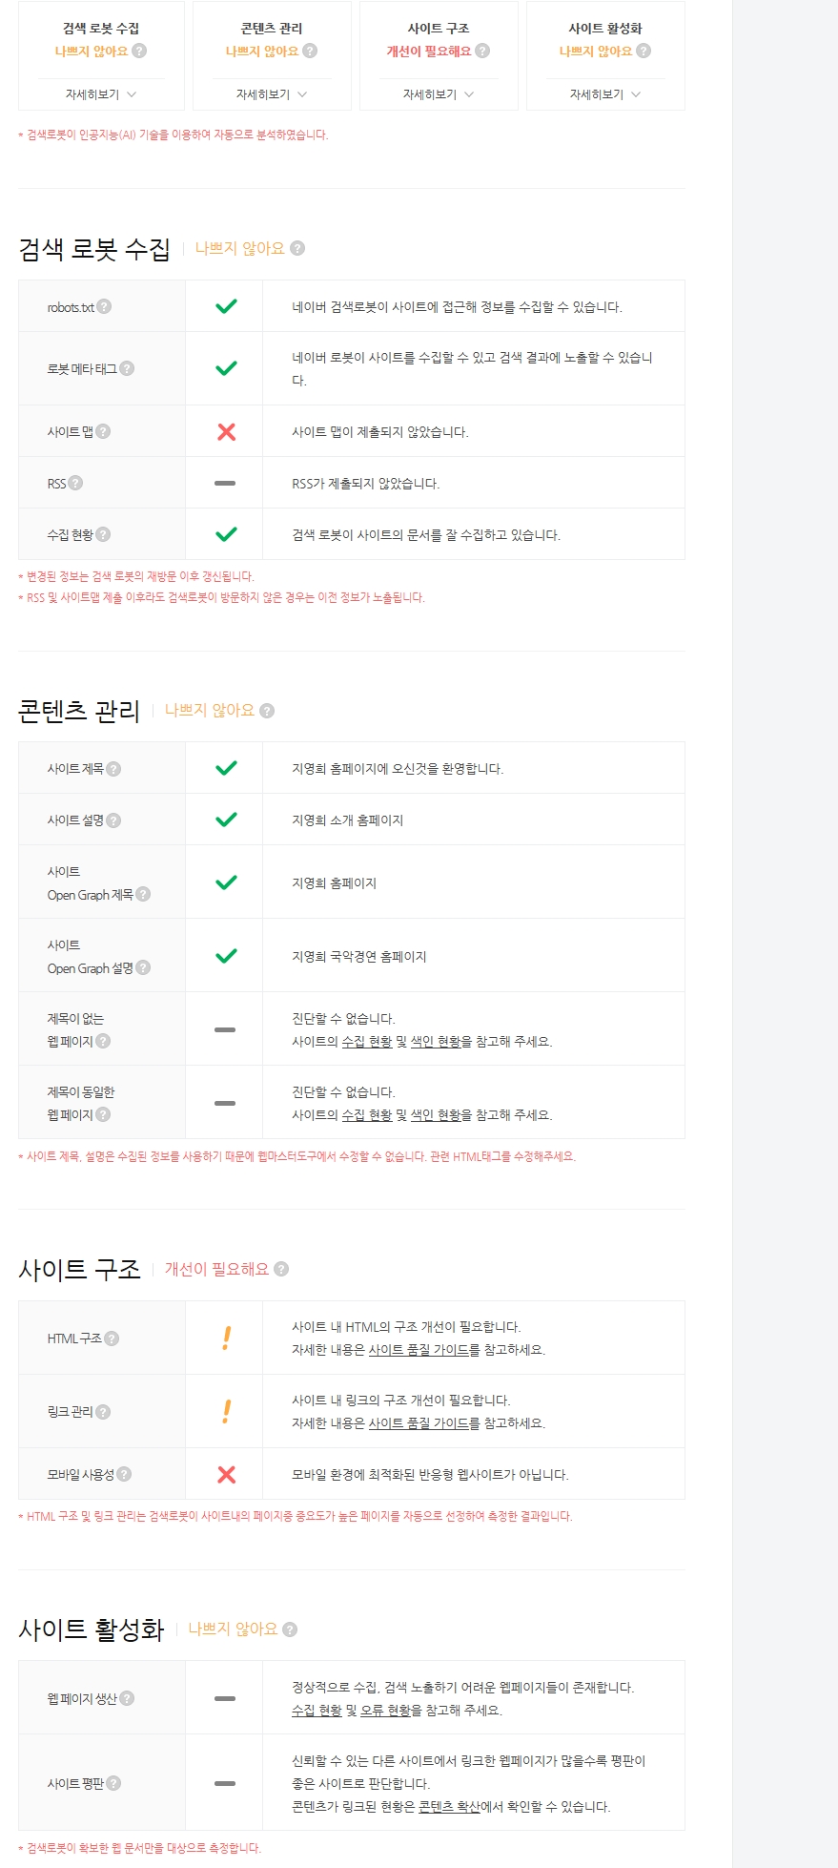Viewport: 838px width, 1868px height.
Task: Open 수집 현황 link in 제목이 동일한 웹 페이지 row
Action: click(x=367, y=1115)
